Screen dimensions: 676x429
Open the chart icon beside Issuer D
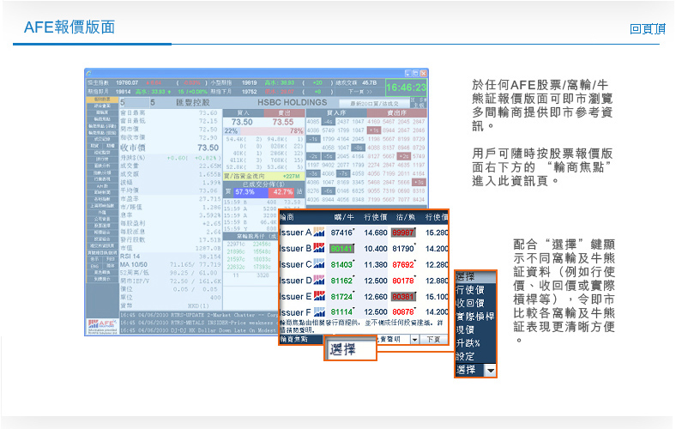318,281
